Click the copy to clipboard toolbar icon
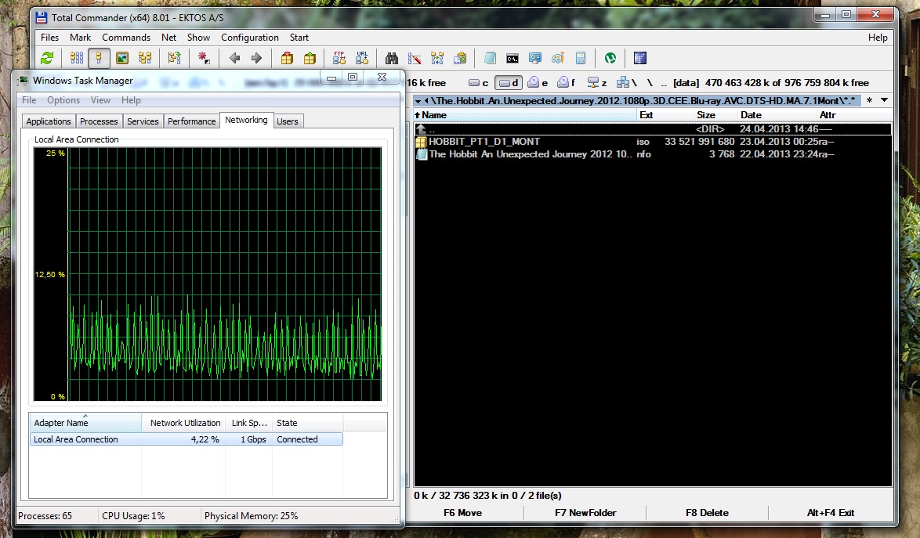This screenshot has width=920, height=538. [x=461, y=58]
